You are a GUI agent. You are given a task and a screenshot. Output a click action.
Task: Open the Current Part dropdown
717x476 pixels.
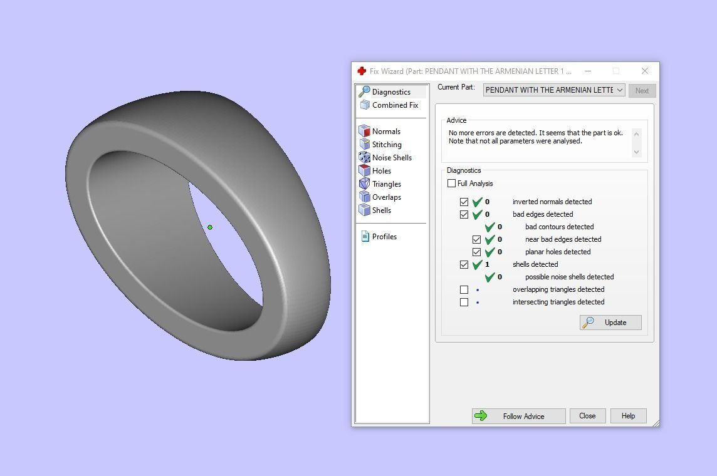tap(554, 90)
